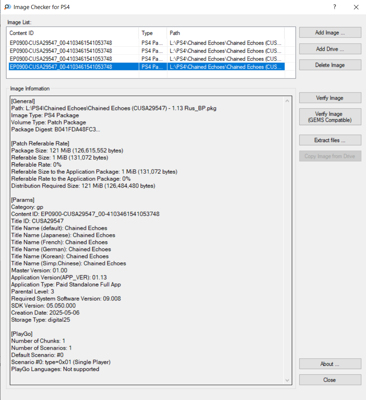Click the Package Size line

67,150
